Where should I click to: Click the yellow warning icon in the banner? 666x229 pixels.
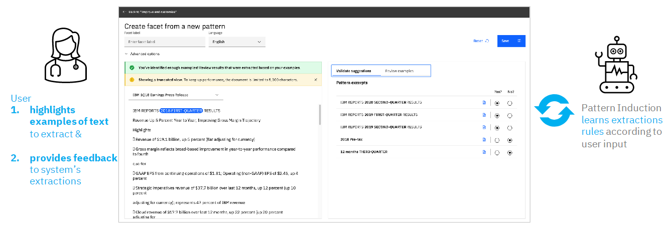(x=131, y=80)
